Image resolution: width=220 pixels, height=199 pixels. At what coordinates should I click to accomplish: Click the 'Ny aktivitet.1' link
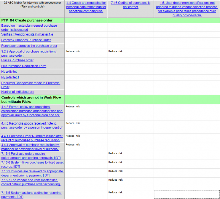click(10, 77)
